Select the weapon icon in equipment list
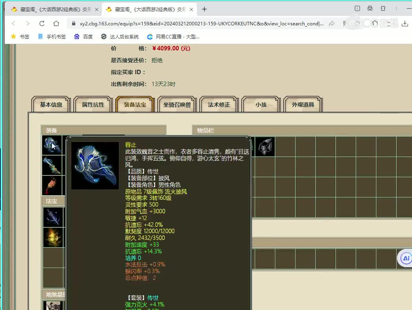 [x=52, y=165]
